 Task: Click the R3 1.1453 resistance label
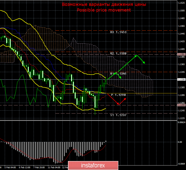118,32
